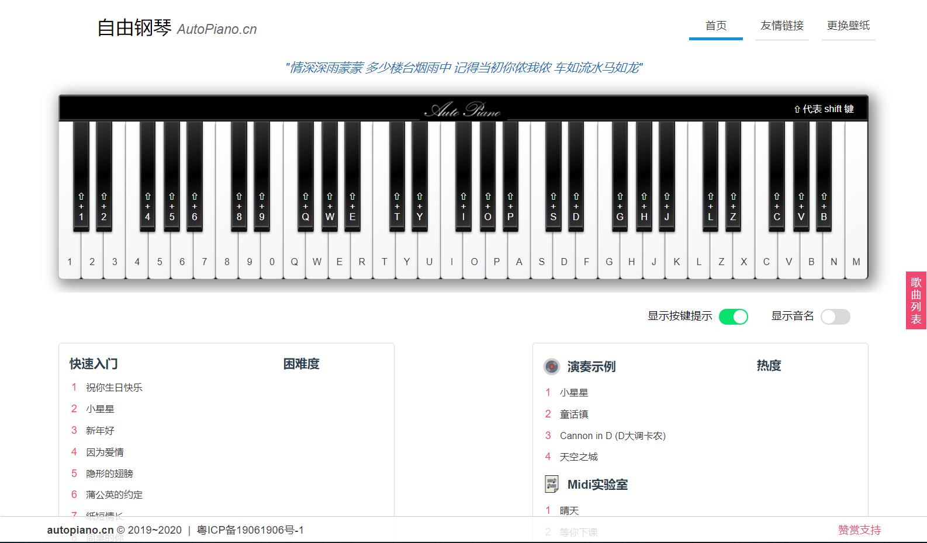Play the white key labeled M
The width and height of the screenshot is (927, 543).
point(856,257)
